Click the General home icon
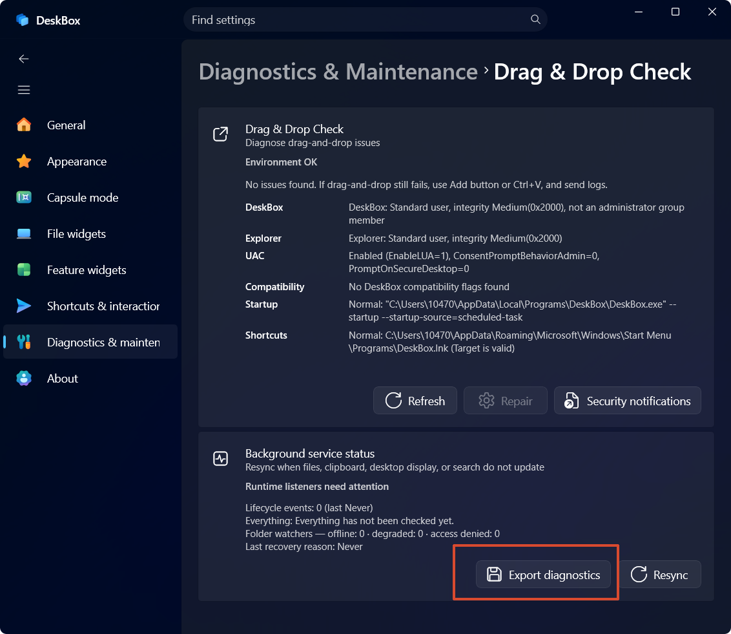Viewport: 731px width, 634px height. tap(24, 125)
